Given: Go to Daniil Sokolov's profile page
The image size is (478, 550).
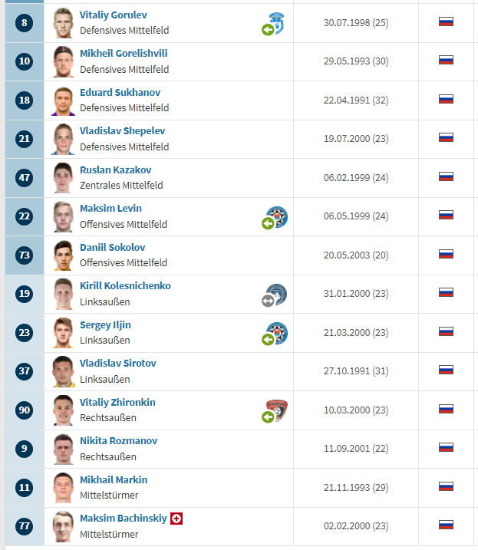Looking at the screenshot, I should [x=112, y=248].
